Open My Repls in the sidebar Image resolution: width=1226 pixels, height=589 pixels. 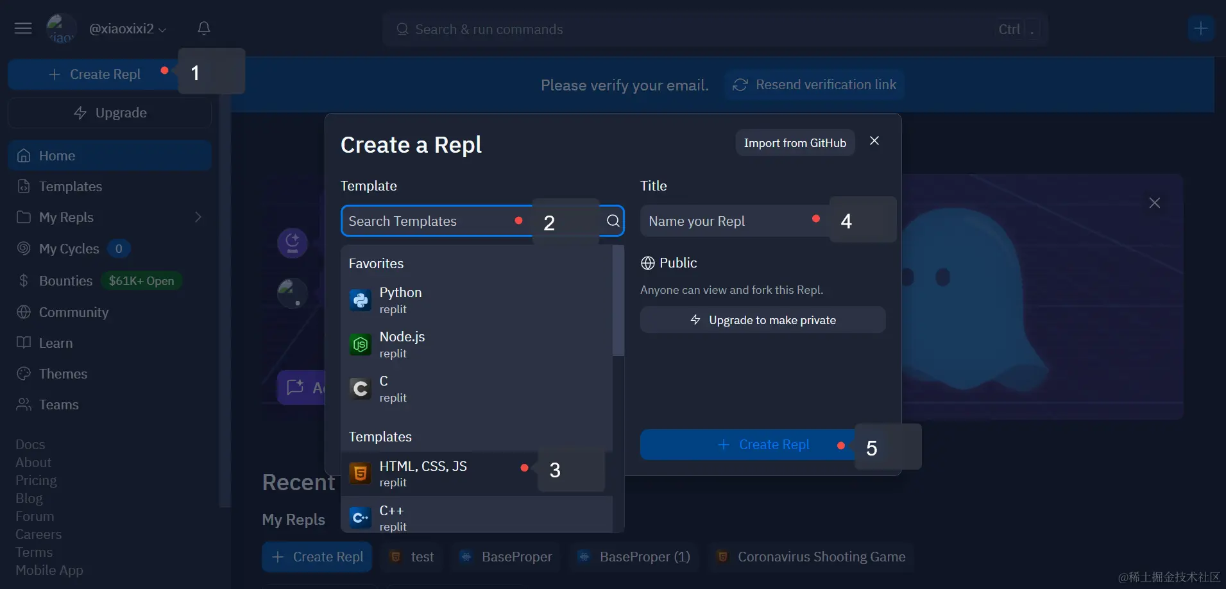click(x=110, y=218)
